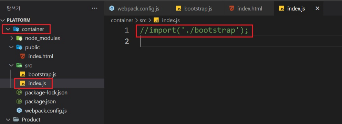
Task: Click the webpack.config.js cube icon in tree
Action: tap(19, 111)
